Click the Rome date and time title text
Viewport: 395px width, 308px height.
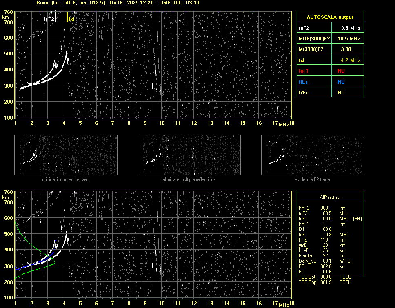click(x=118, y=3)
